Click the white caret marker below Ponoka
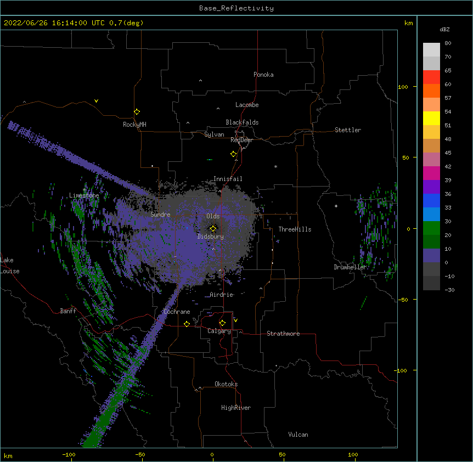Screen dimensions: 473x462 [x=200, y=81]
